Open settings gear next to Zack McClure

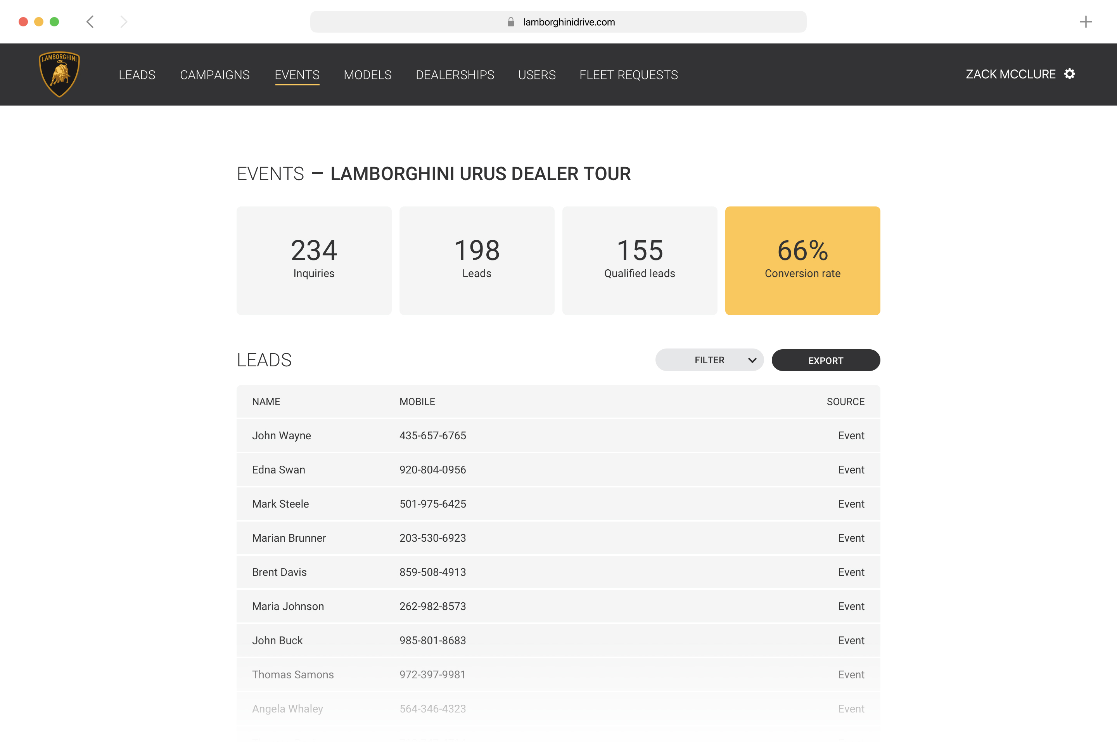point(1069,74)
